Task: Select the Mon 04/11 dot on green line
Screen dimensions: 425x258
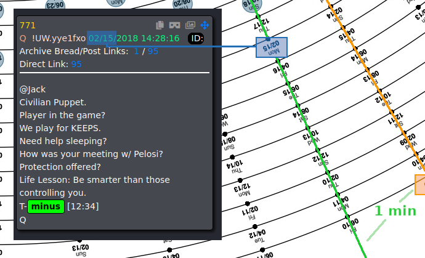Action: (338, 195)
